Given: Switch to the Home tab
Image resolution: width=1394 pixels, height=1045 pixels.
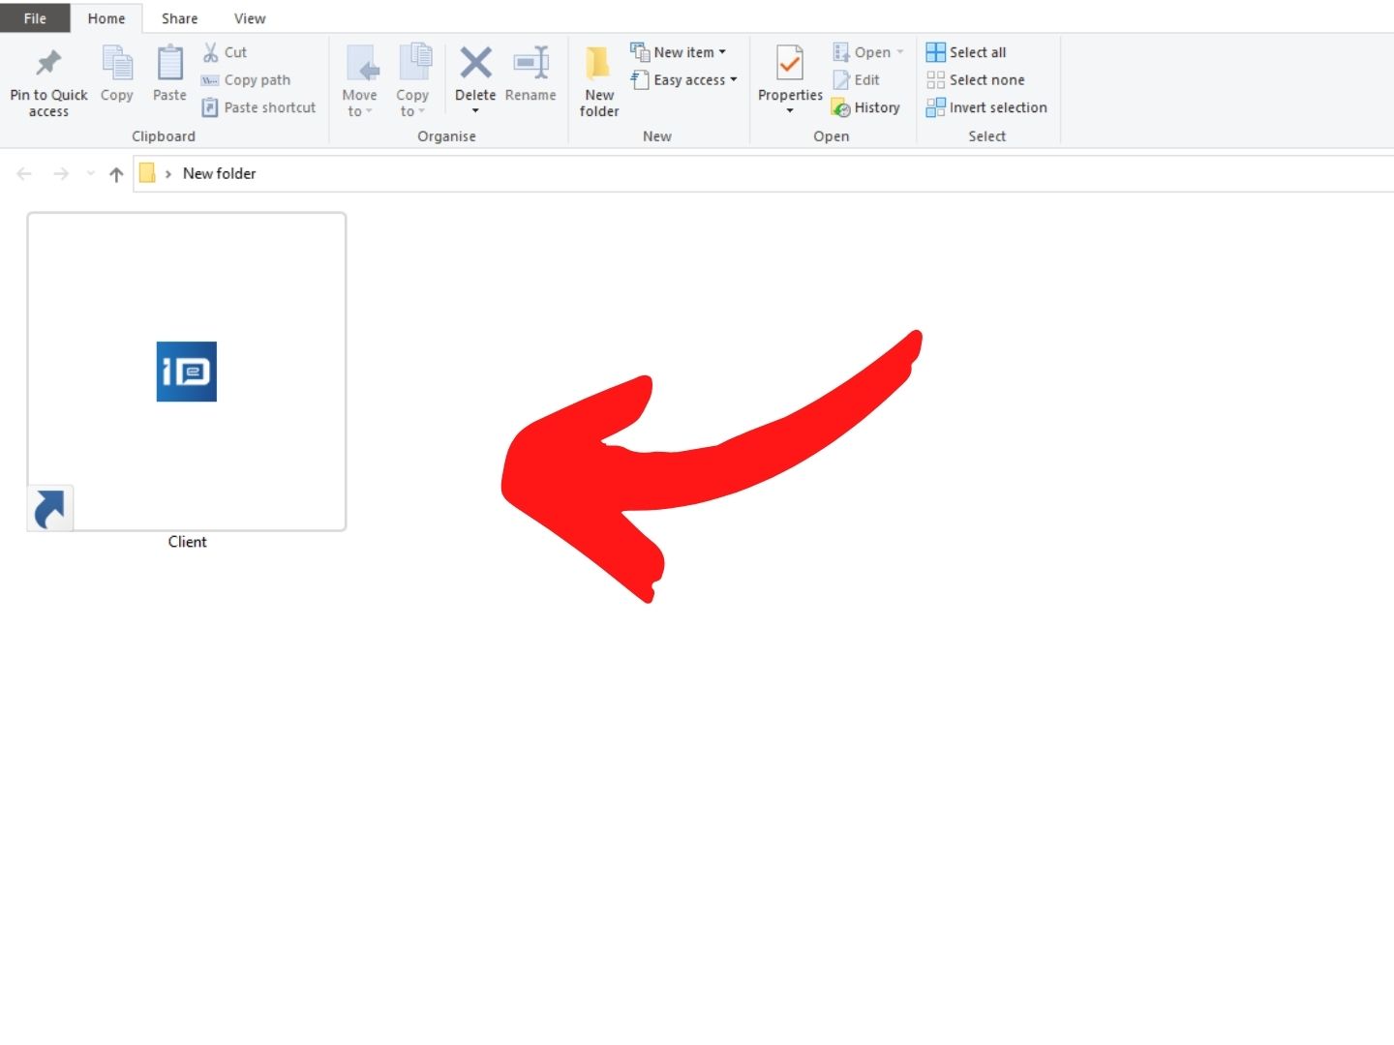Looking at the screenshot, I should click(106, 18).
